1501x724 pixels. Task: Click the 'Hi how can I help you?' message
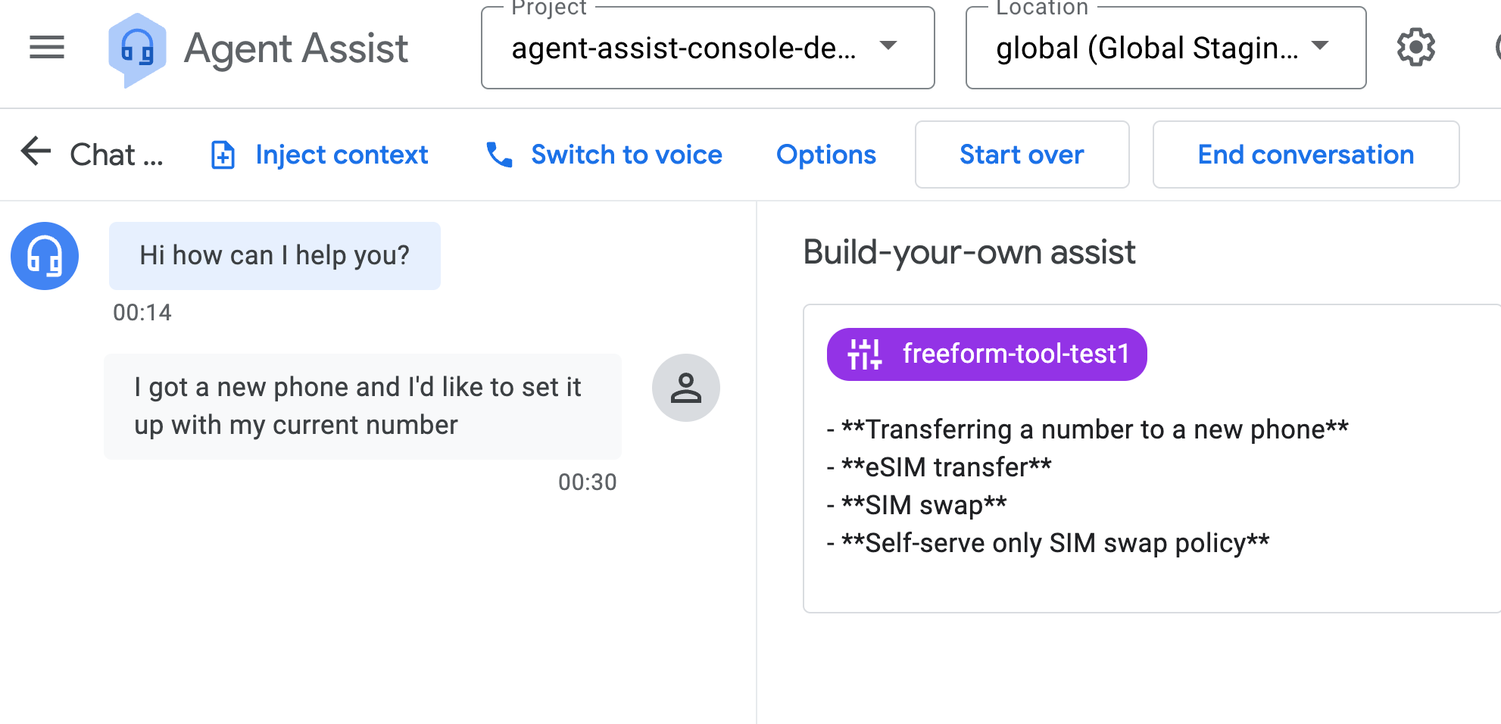(x=274, y=256)
